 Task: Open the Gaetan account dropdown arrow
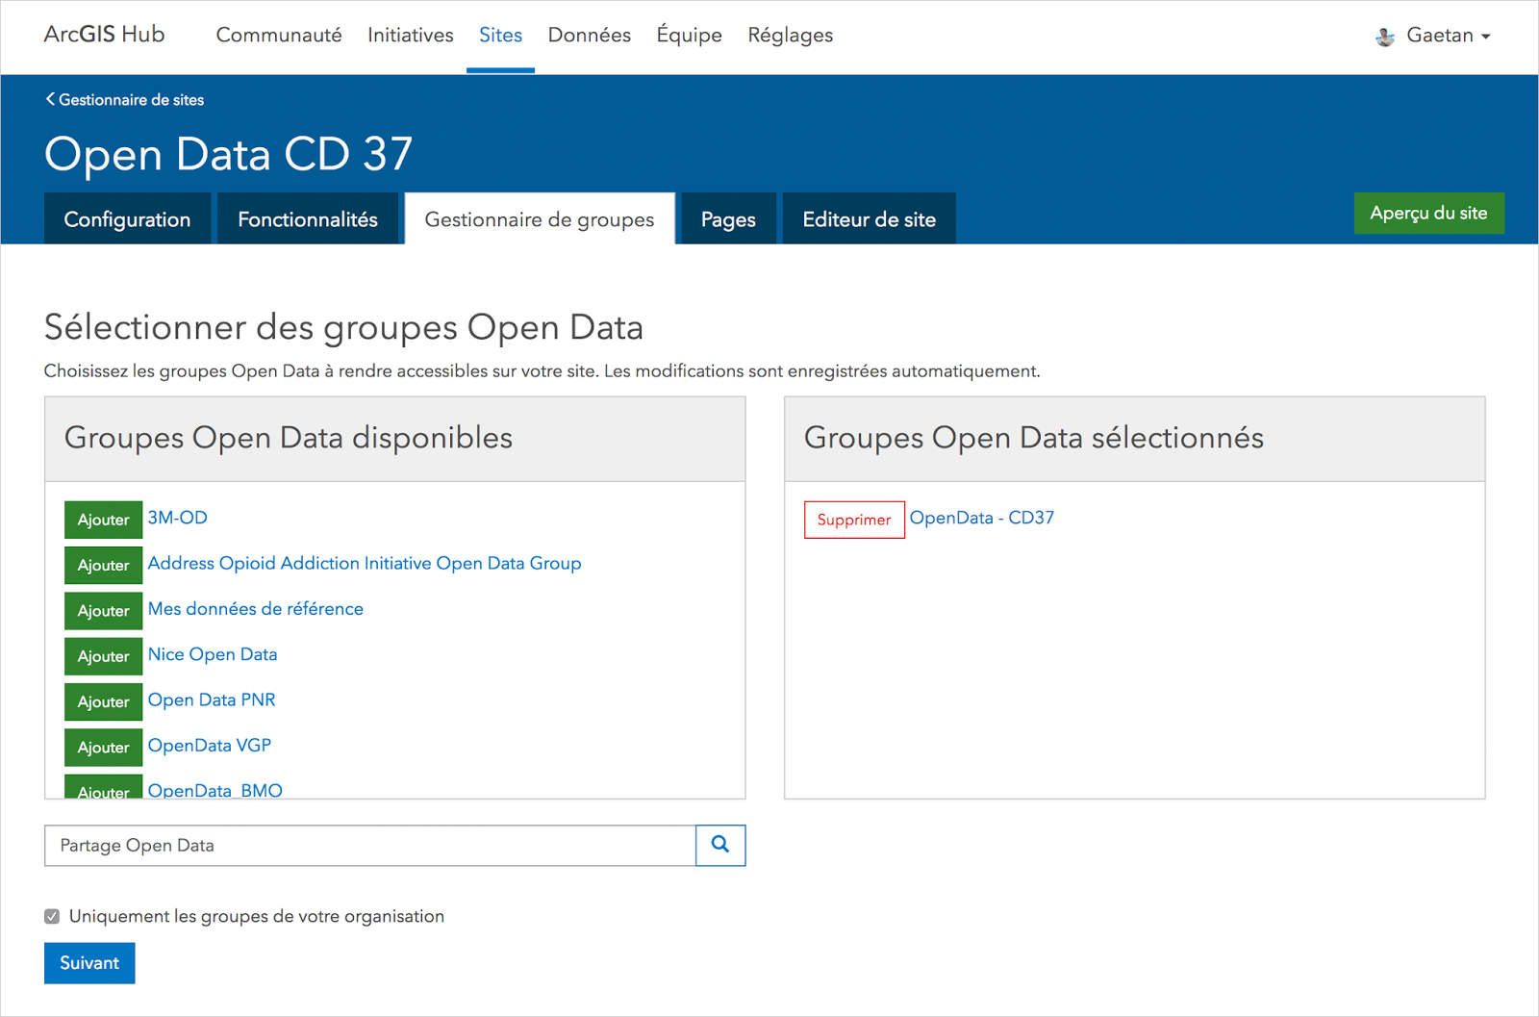pos(1486,37)
